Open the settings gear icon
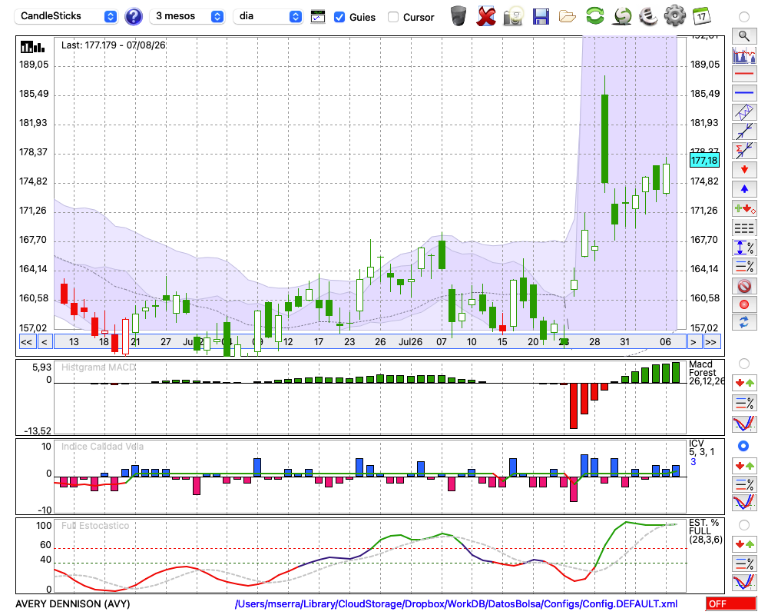This screenshot has width=768, height=615. 675,16
